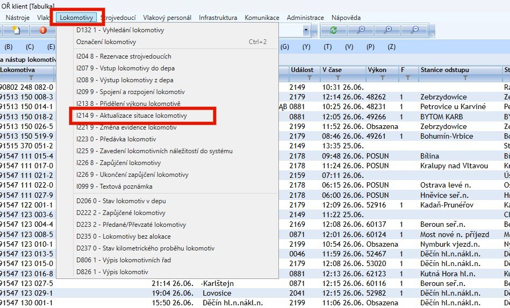Screen dimensions: 510x308
Task: Select D206 0 Stav lokomotiv v depu
Action: [x=121, y=200]
